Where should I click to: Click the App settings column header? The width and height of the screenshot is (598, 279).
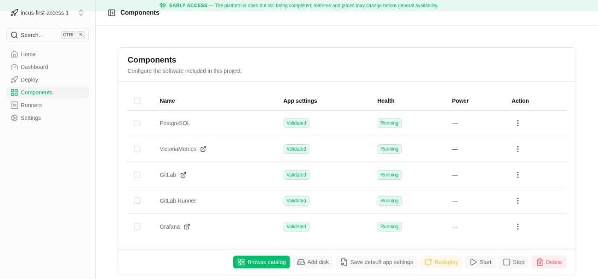[x=300, y=101]
